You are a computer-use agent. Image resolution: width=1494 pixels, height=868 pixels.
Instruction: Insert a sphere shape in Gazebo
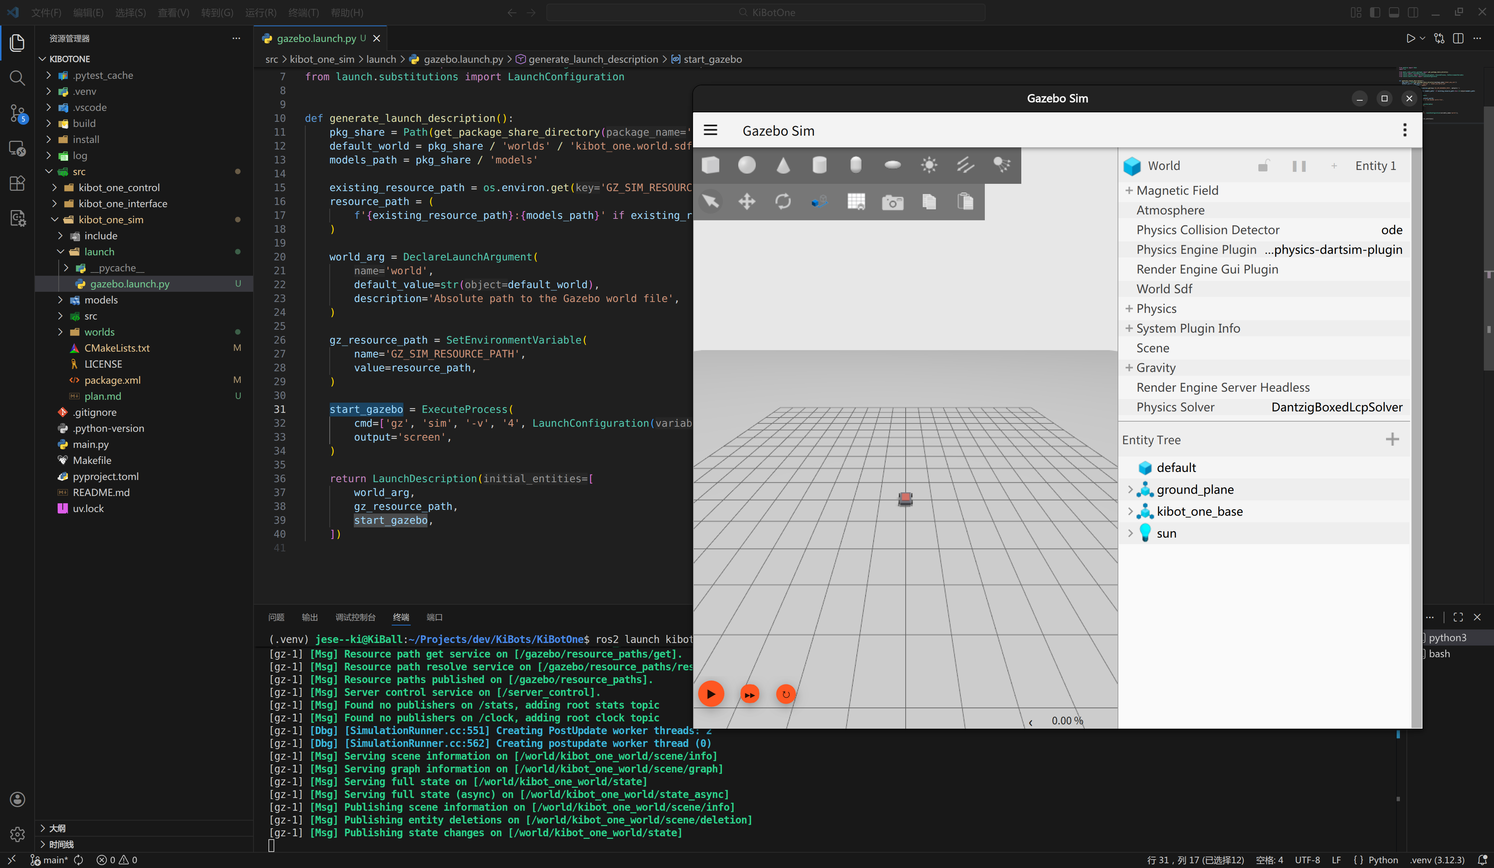(746, 165)
